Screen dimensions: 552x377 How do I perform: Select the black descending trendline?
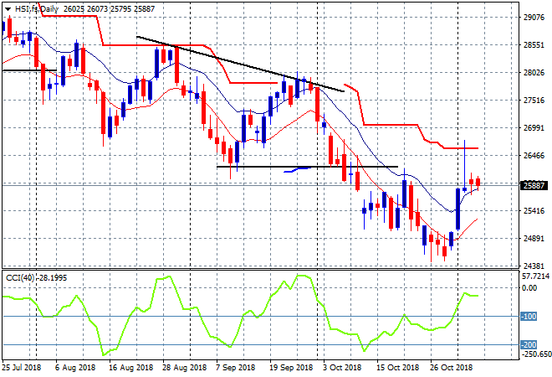(x=240, y=65)
